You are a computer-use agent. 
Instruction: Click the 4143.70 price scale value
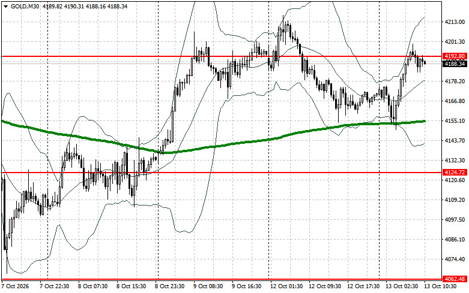[455, 141]
